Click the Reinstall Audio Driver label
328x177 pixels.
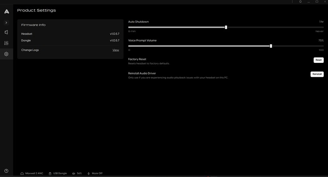click(x=142, y=74)
